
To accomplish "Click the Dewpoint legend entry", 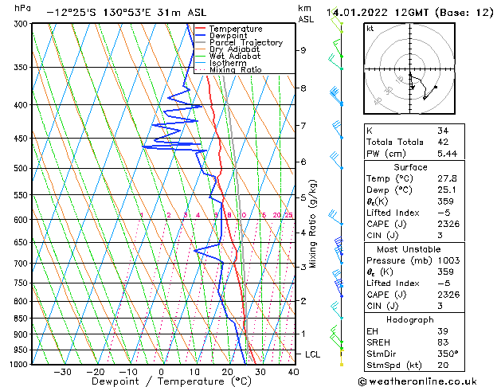I will [x=221, y=36].
